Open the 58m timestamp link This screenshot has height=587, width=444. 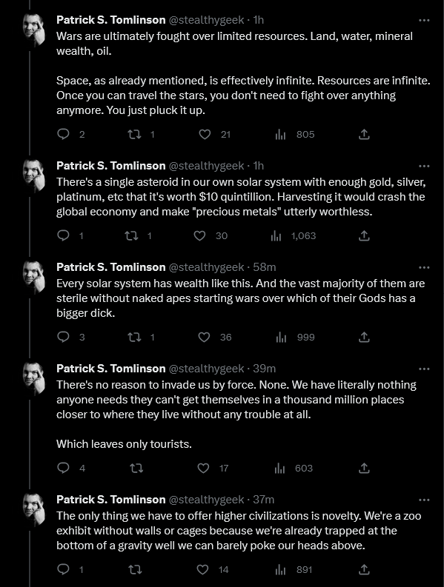[265, 267]
